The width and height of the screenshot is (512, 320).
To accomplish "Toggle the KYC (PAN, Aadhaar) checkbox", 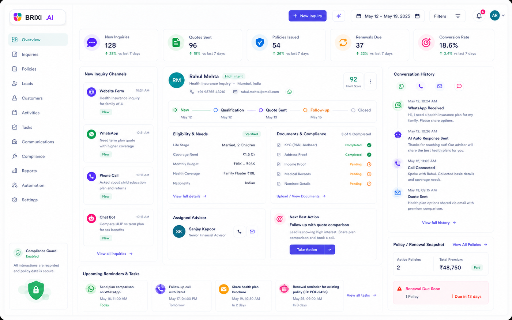I will pyautogui.click(x=279, y=145).
